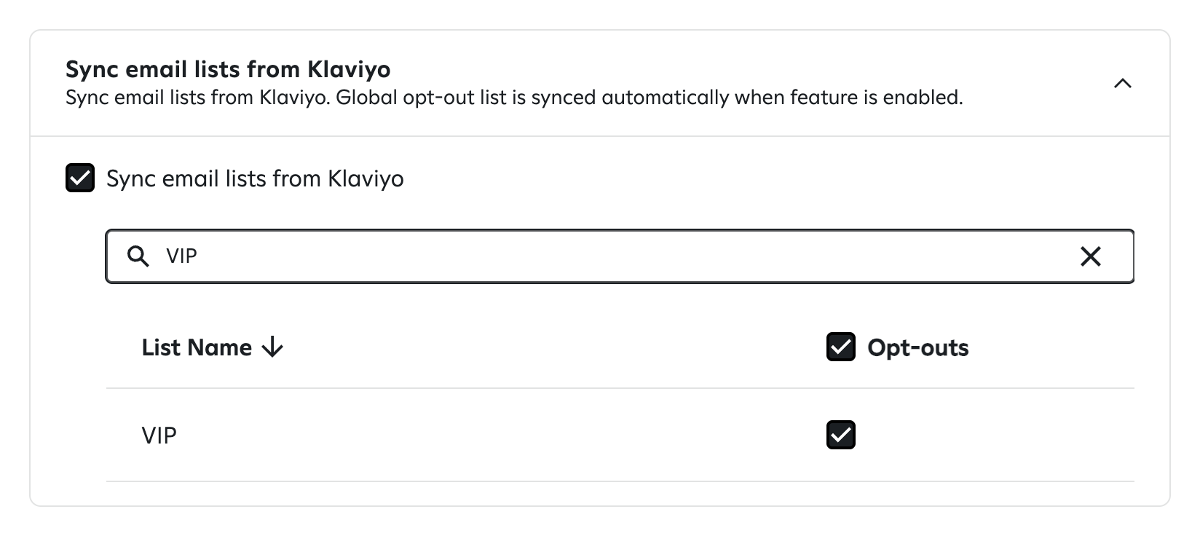Click the VIP list name in the table

click(x=159, y=435)
